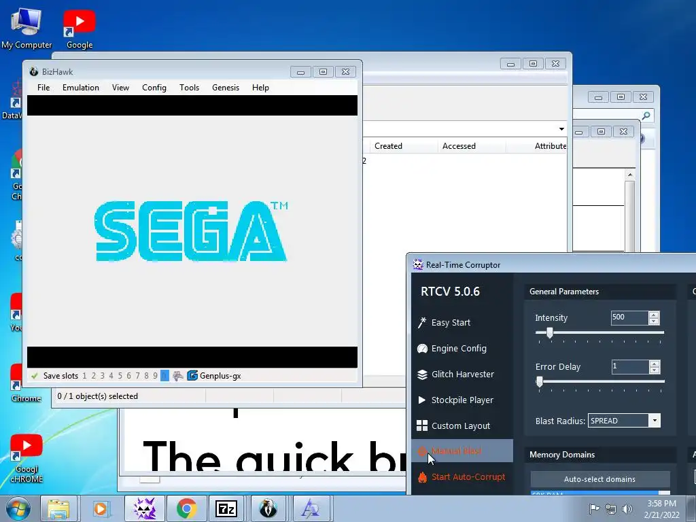Select save slot 9 in BizHawk
The image size is (696, 522).
click(155, 375)
